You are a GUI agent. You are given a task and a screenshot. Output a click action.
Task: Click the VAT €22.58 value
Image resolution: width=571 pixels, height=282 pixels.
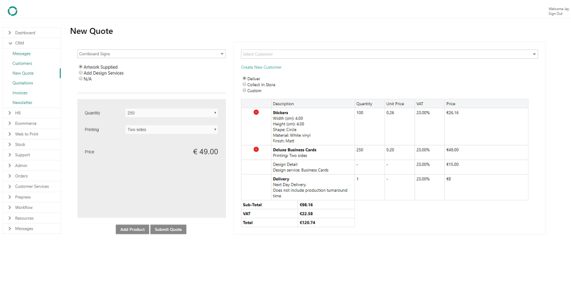(x=306, y=214)
